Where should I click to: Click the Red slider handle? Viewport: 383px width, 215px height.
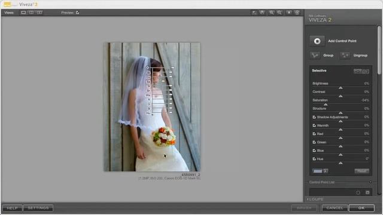click(341, 138)
